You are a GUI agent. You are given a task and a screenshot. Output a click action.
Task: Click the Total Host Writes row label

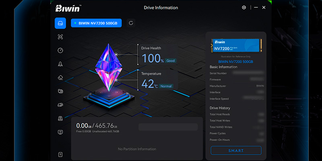point(220,120)
